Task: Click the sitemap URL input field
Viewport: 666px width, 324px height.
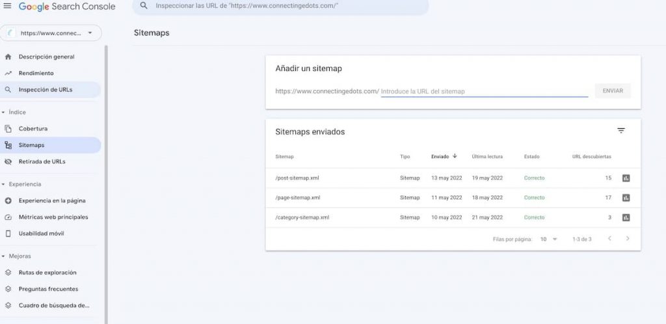Action: pyautogui.click(x=484, y=92)
